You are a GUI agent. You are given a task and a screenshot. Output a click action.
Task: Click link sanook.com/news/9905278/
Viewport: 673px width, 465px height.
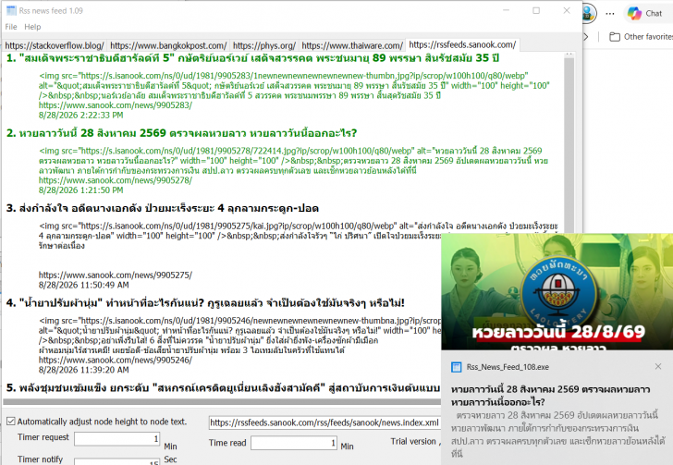point(116,180)
